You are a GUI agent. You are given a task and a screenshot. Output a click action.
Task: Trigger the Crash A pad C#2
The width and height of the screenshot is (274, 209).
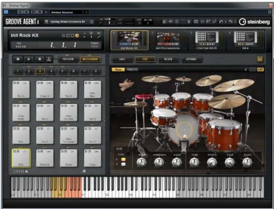tap(45, 89)
